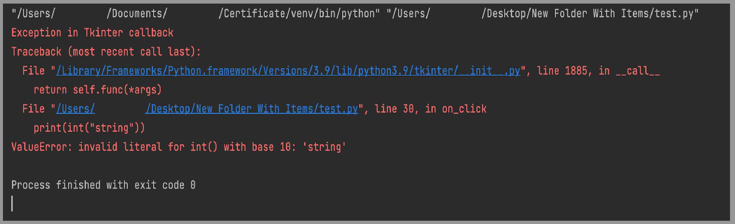Screen dimensions: 735x224
Task: Click the "Traceback (most recent call last):" line
Action: pos(106,52)
